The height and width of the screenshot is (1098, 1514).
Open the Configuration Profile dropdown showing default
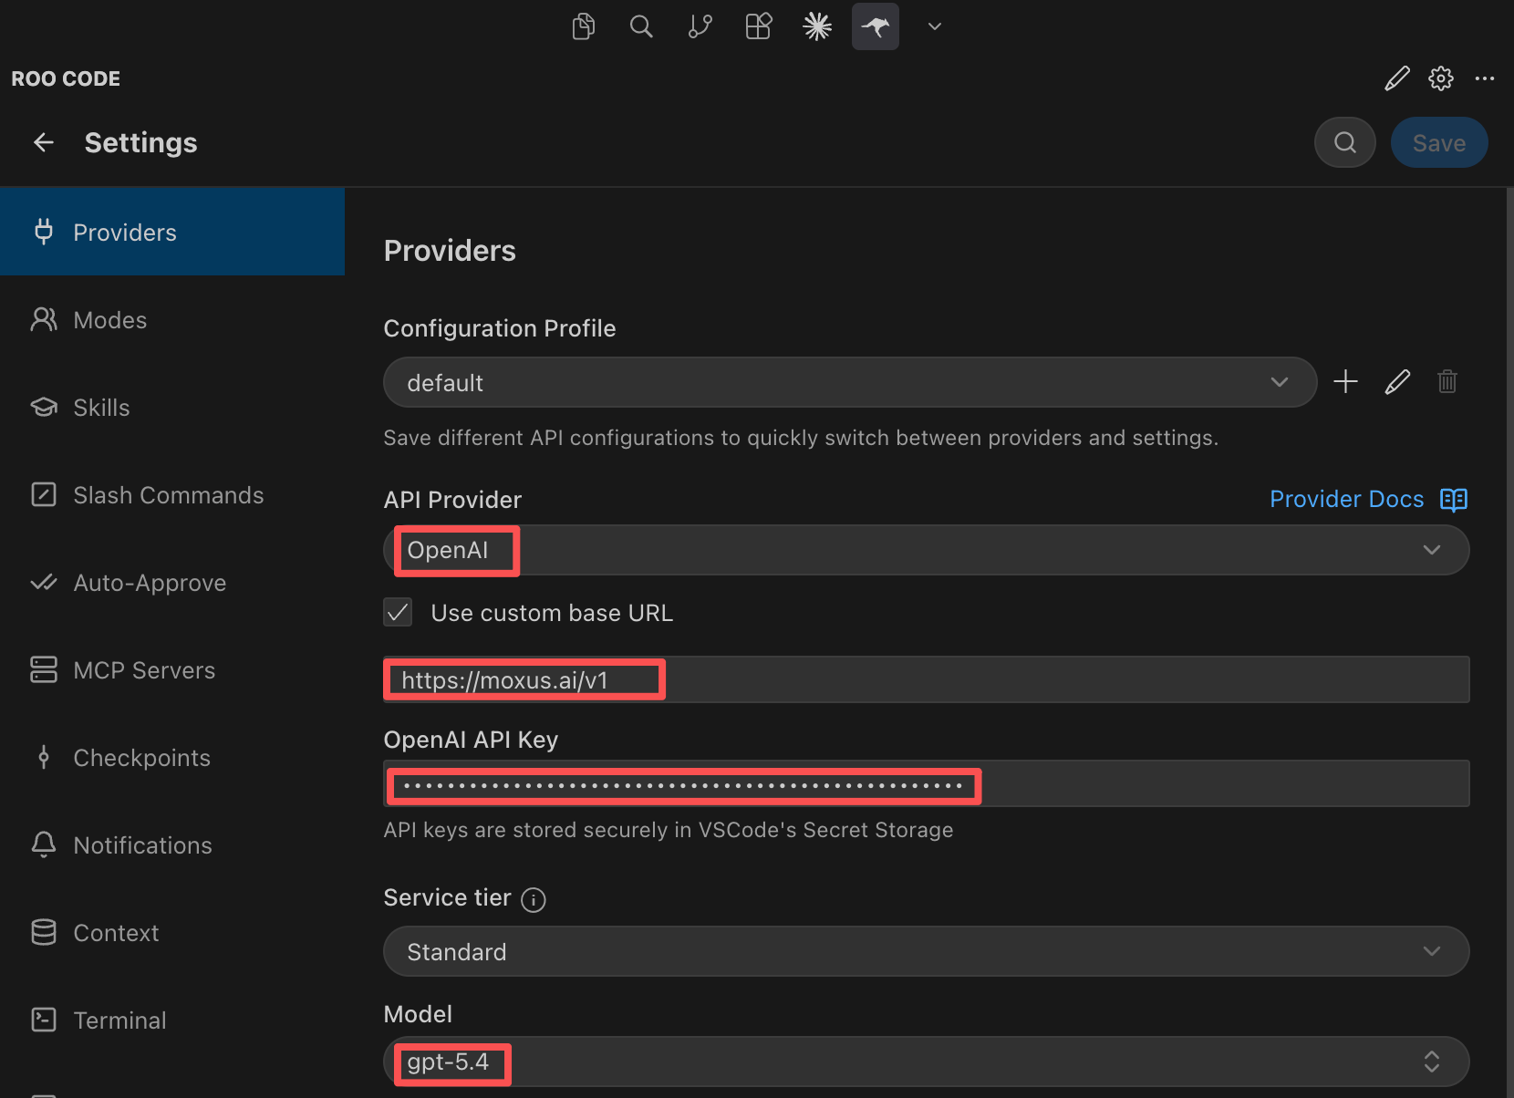(850, 382)
